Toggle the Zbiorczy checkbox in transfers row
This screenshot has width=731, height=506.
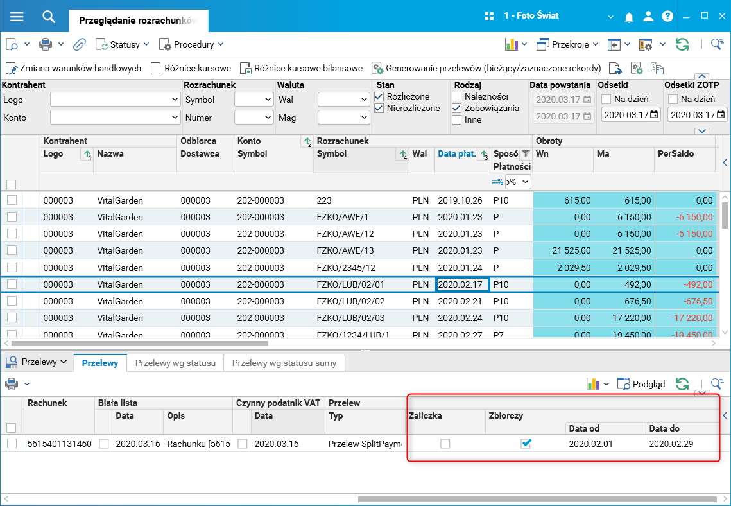pyautogui.click(x=526, y=443)
